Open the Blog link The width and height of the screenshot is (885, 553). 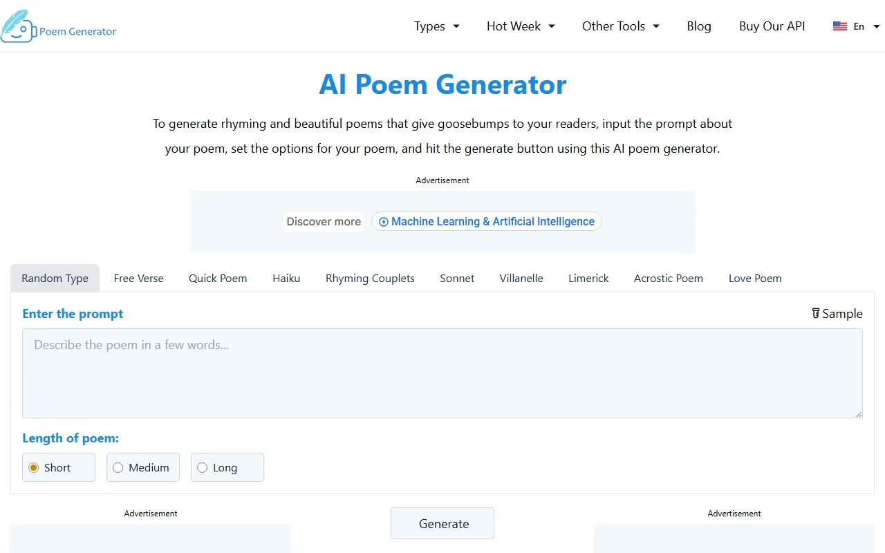pyautogui.click(x=698, y=26)
